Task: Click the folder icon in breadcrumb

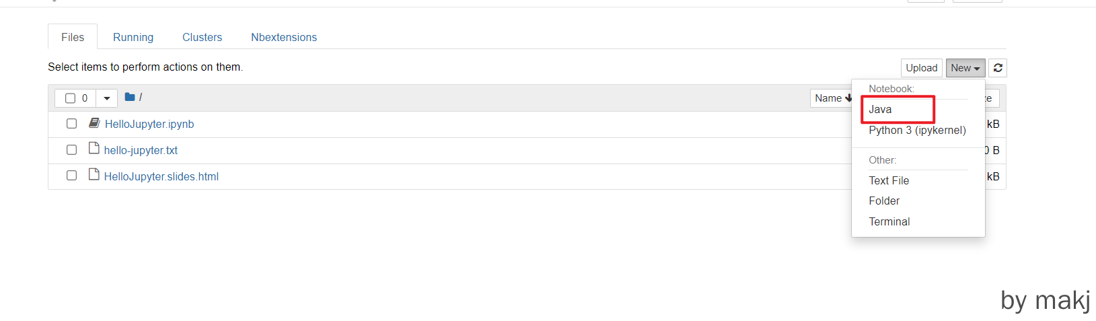Action: pos(130,98)
